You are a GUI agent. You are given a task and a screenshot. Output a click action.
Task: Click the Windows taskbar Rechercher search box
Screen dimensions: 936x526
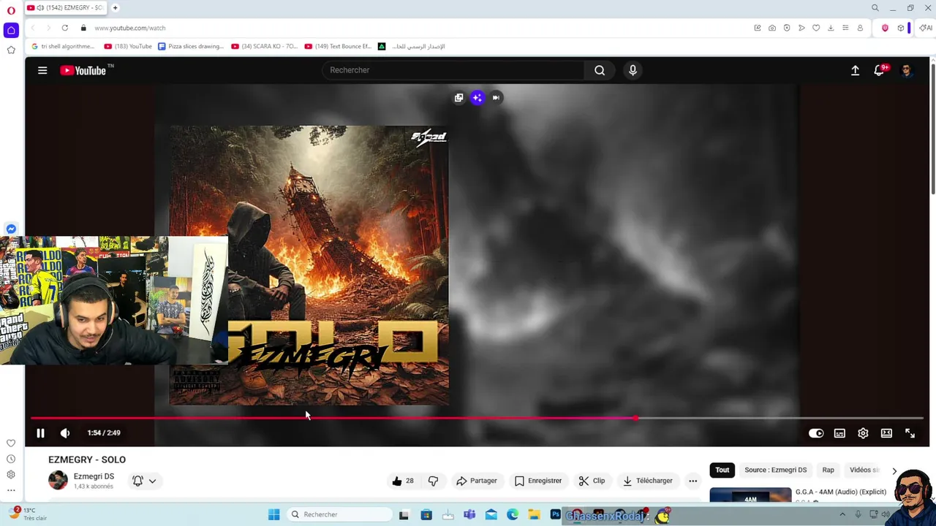tap(339, 514)
